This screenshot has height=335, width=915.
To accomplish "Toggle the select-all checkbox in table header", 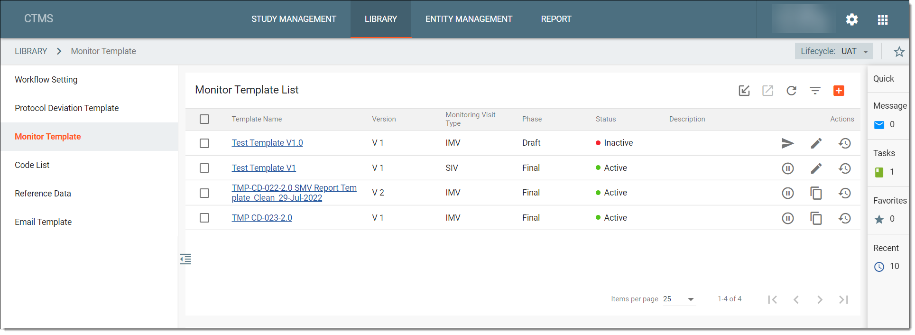I will [x=204, y=119].
